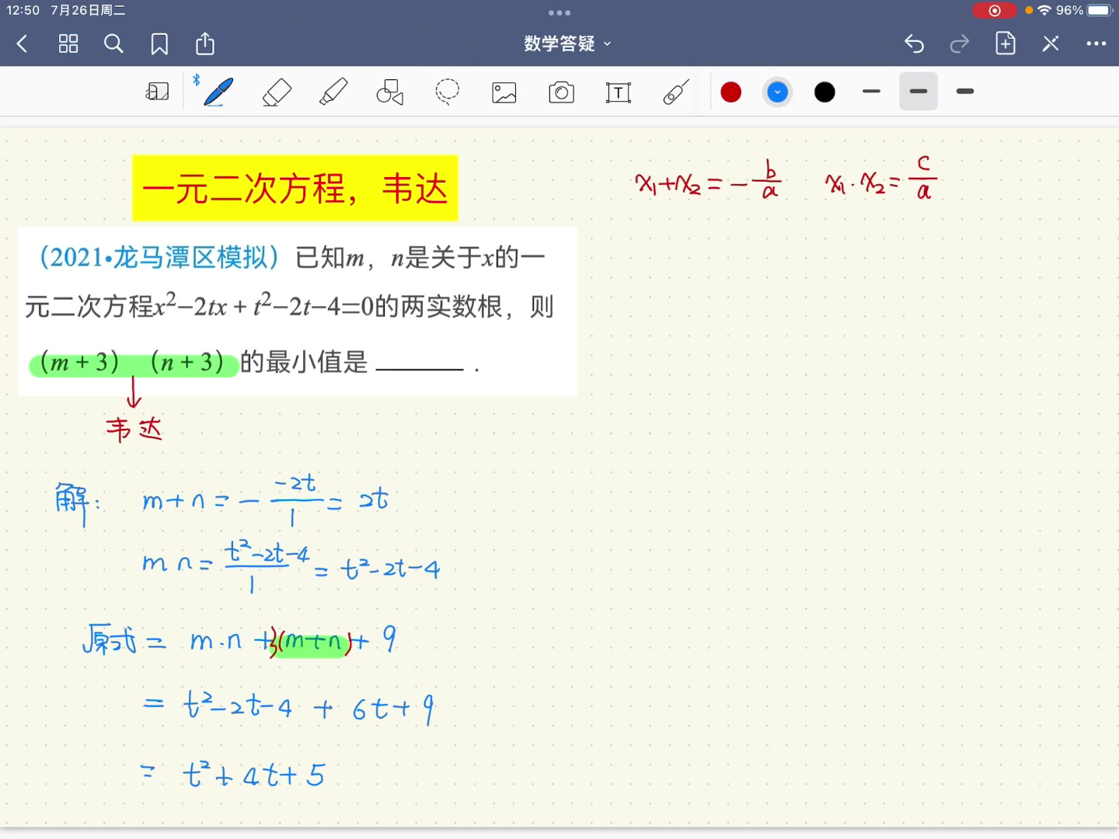Share the document via export sheet
This screenshot has width=1119, height=839.
(204, 44)
